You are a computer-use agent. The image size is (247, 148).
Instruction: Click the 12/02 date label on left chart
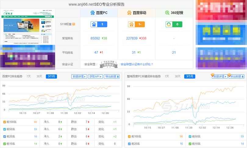tap(77, 113)
